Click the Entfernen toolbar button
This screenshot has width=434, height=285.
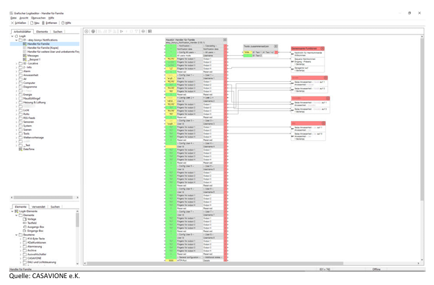[x=50, y=23]
